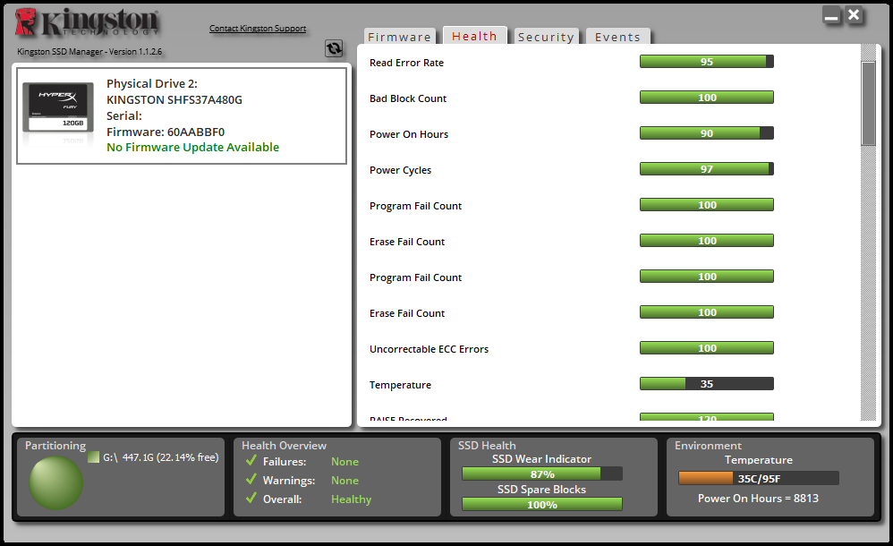This screenshot has height=546, width=893.
Task: Click the green partition pie chart
Action: pos(55,482)
